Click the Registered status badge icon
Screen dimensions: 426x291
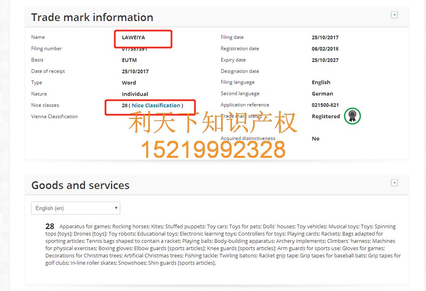tap(352, 116)
